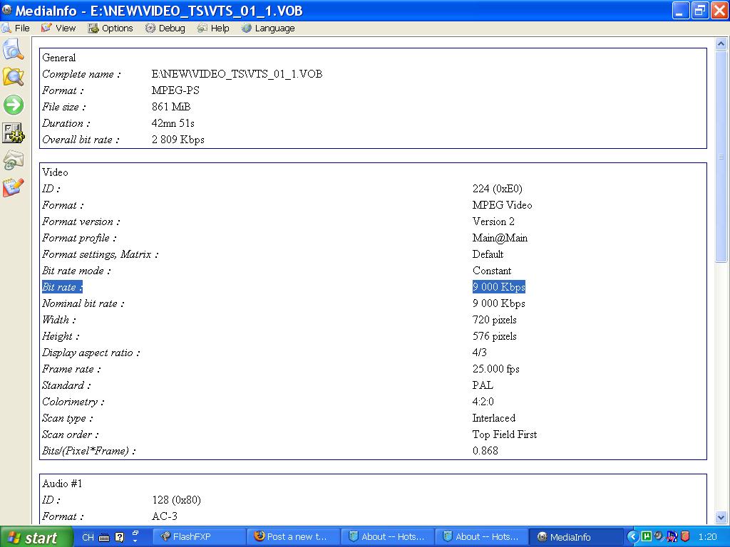Click the taskbar clock showing 1:20
This screenshot has height=547, width=730.
[x=708, y=537]
